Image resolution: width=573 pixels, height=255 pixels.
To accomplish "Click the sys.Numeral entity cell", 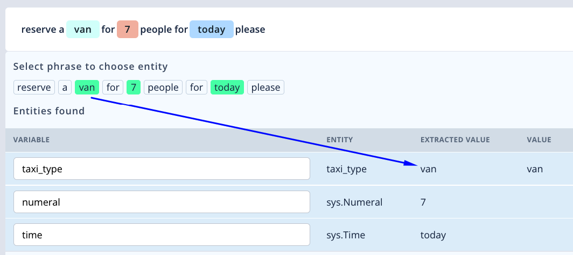I will pyautogui.click(x=354, y=202).
